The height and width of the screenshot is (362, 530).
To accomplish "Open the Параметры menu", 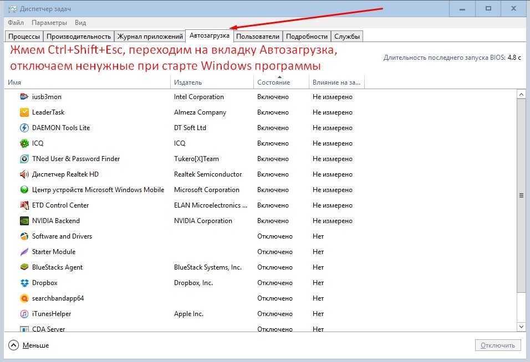I will point(49,23).
